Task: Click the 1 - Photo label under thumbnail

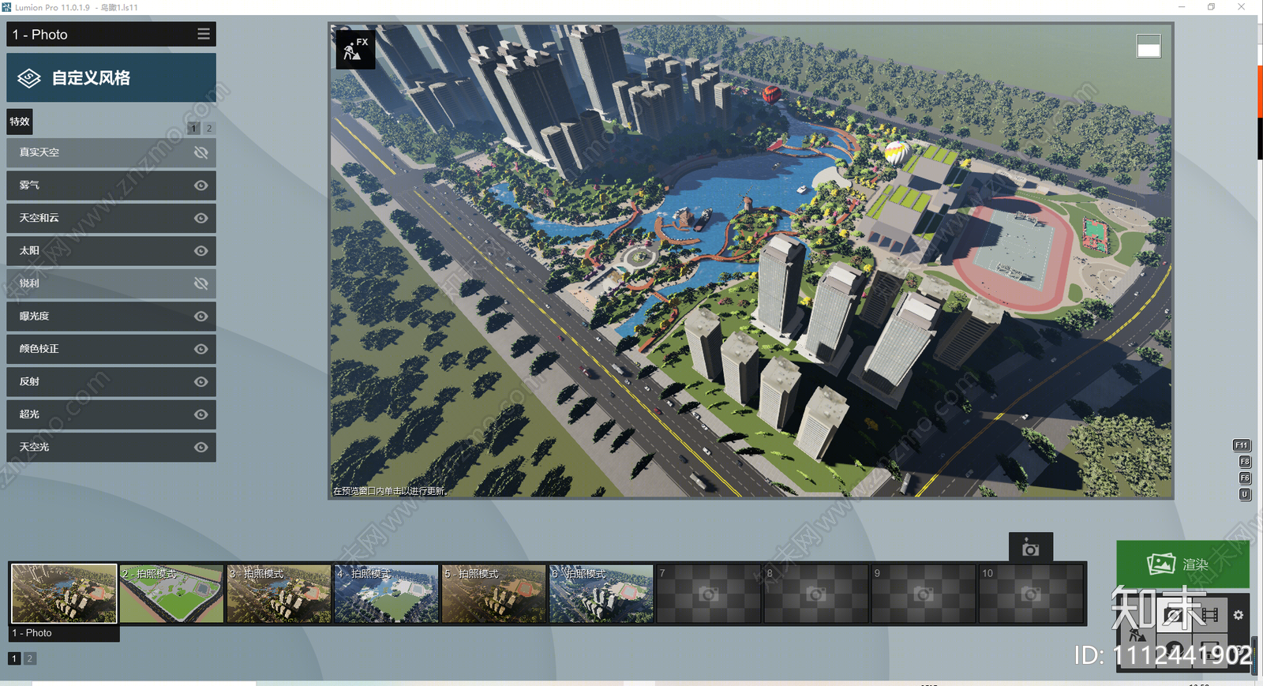Action: (x=64, y=633)
